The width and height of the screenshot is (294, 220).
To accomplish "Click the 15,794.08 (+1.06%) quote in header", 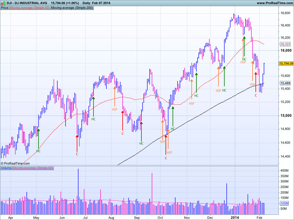I will [65, 3].
